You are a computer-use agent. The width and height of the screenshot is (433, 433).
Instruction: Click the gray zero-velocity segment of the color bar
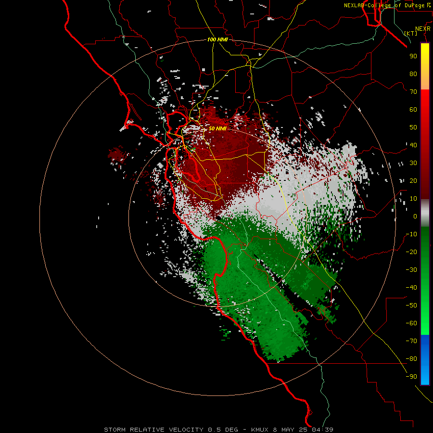pyautogui.click(x=425, y=213)
